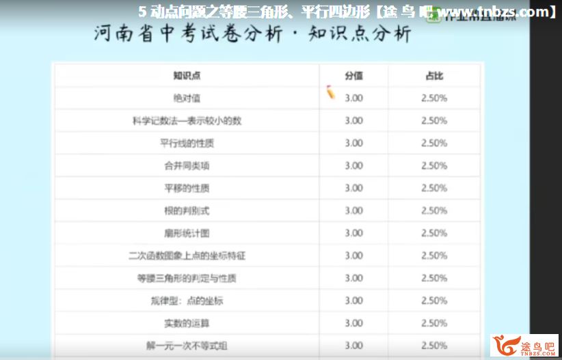Select the 平行线的性质 cell
Image resolution: width=562 pixels, height=360 pixels.
pos(187,143)
